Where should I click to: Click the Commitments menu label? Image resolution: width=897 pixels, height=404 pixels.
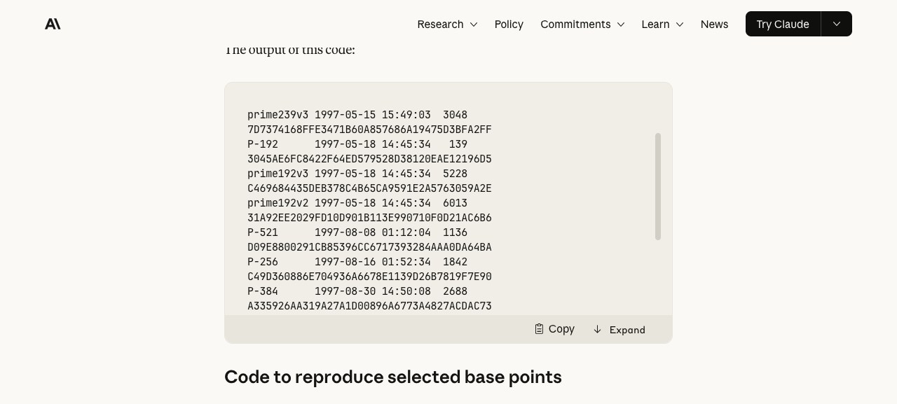click(x=575, y=24)
